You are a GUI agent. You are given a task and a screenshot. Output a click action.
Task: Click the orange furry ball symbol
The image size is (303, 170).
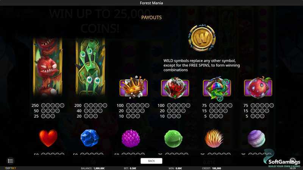pyautogui.click(x=214, y=138)
